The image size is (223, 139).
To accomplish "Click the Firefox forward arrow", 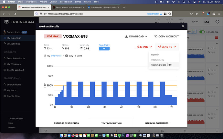I will coord(9,14).
